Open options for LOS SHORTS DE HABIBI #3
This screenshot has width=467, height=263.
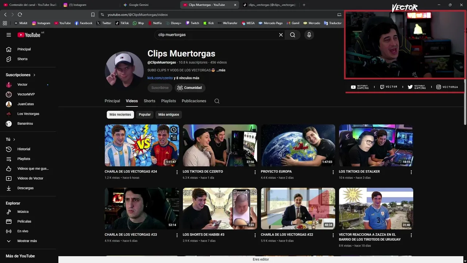pos(255,235)
